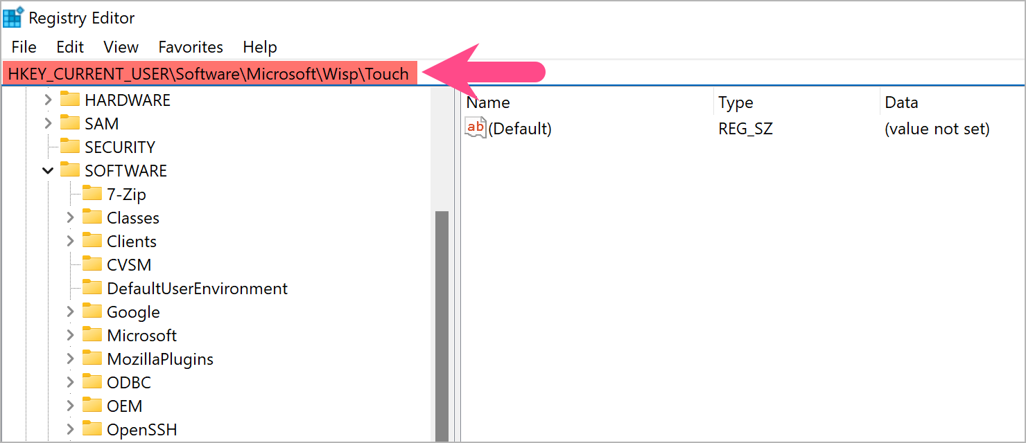Image resolution: width=1026 pixels, height=443 pixels.
Task: Open the View menu
Action: [x=121, y=47]
